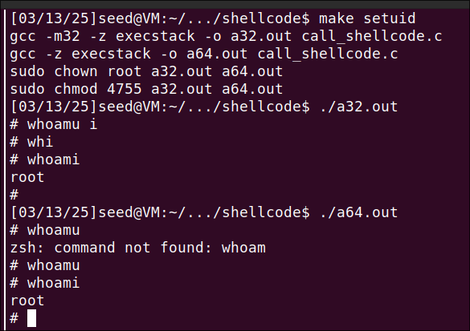Click the 'sudo chown root' line
The width and height of the screenshot is (470, 331).
[x=146, y=71]
